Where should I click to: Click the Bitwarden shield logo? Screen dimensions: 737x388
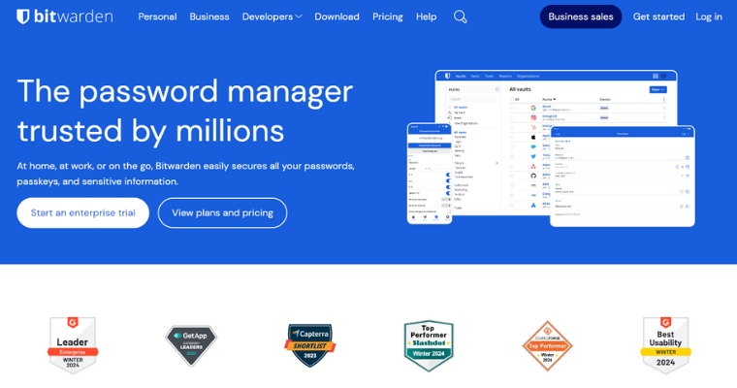(x=23, y=16)
